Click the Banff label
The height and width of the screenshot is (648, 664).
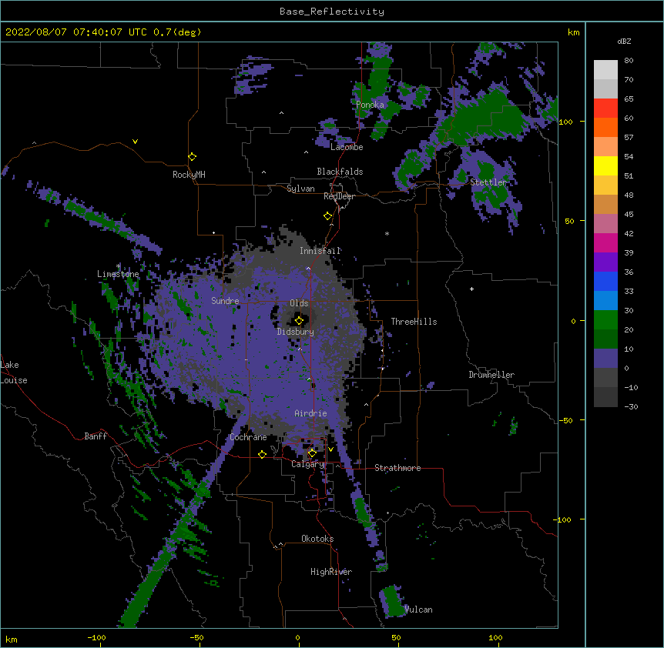96,436
